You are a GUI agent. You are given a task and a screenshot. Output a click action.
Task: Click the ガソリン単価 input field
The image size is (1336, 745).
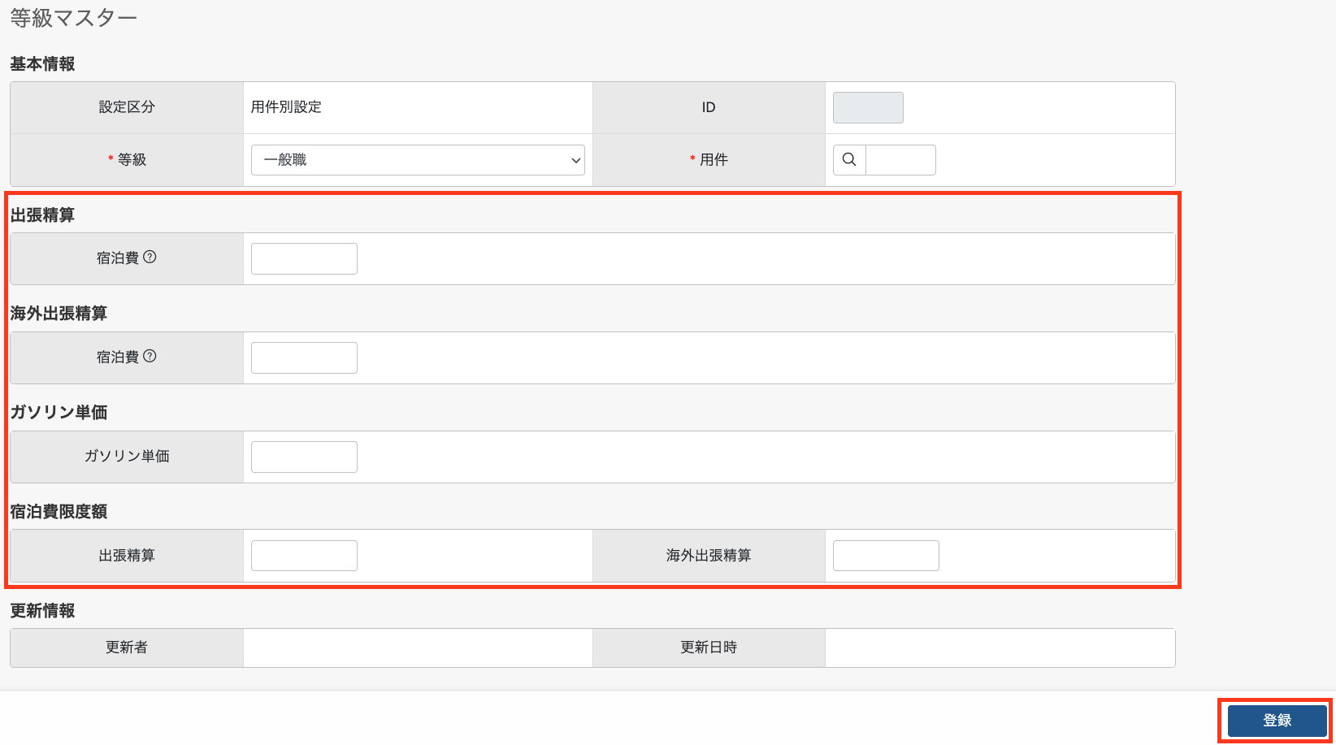(304, 457)
